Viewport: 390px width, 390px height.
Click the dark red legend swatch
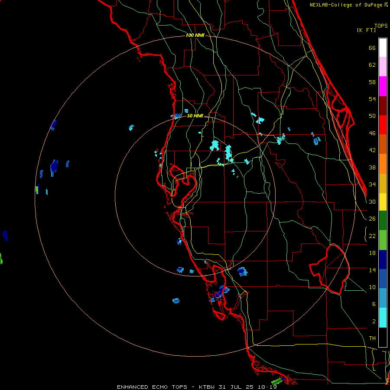(x=383, y=105)
